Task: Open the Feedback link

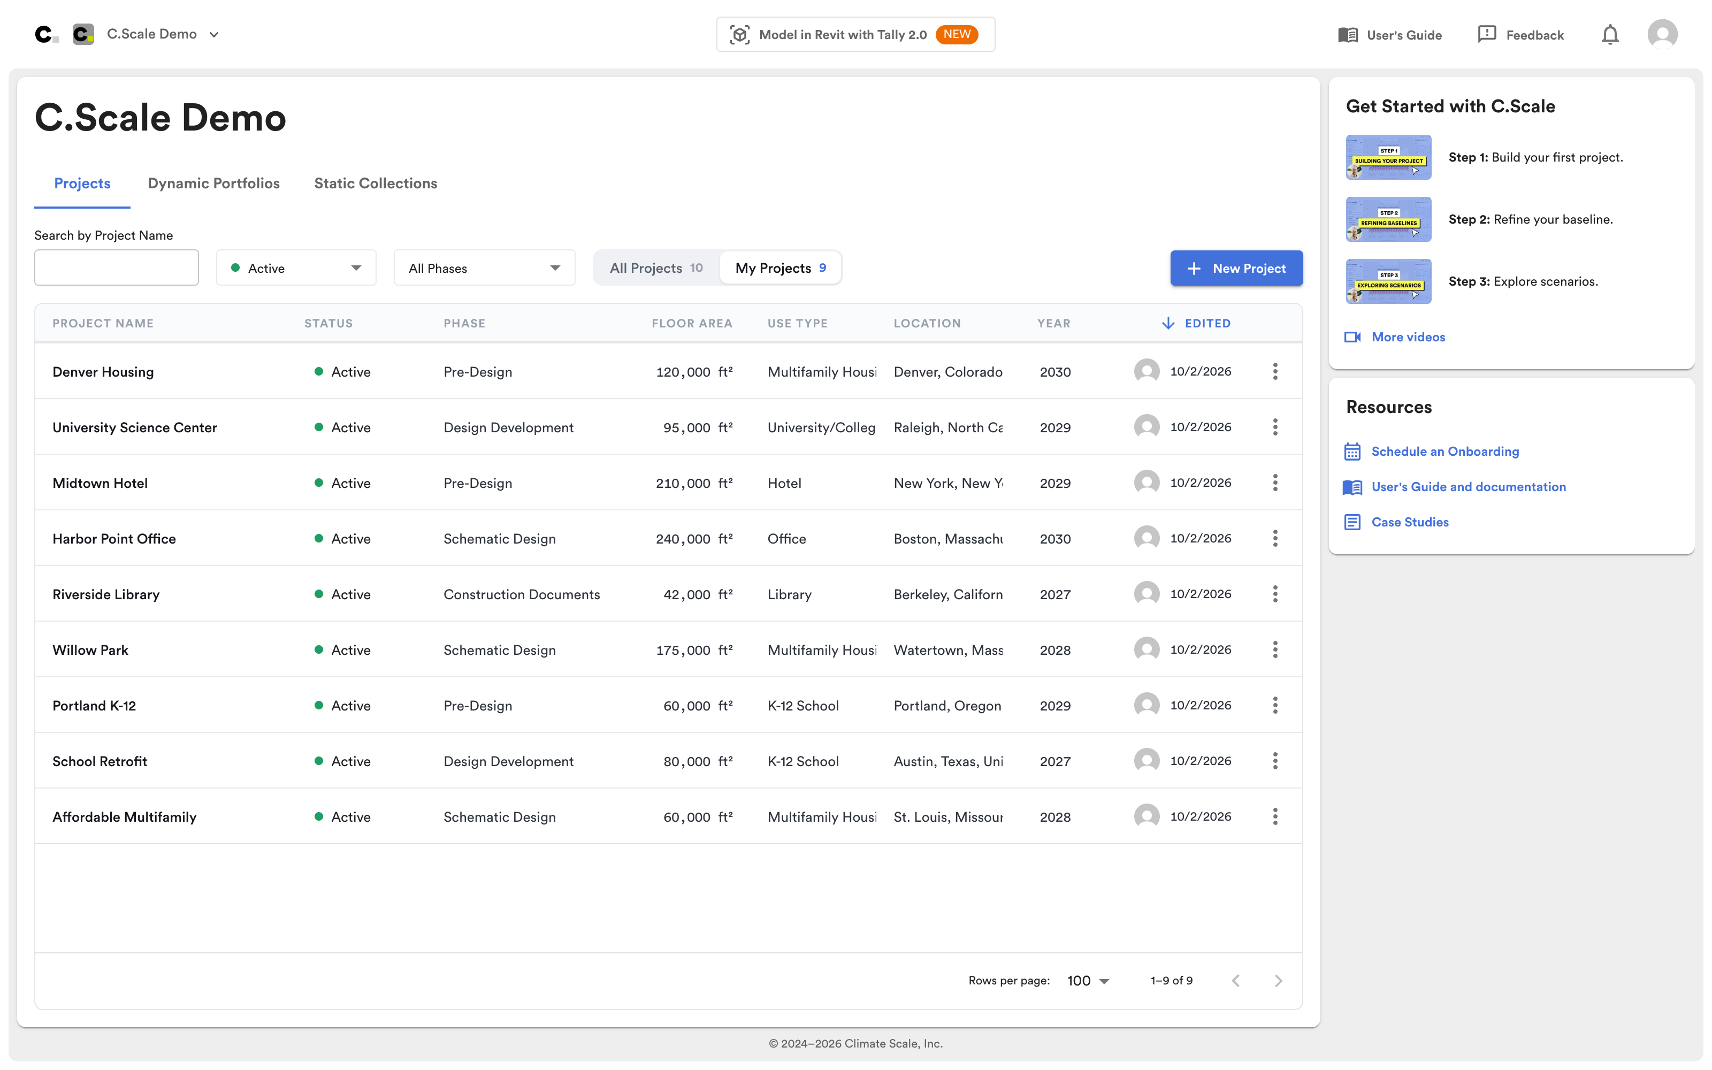Action: point(1520,35)
